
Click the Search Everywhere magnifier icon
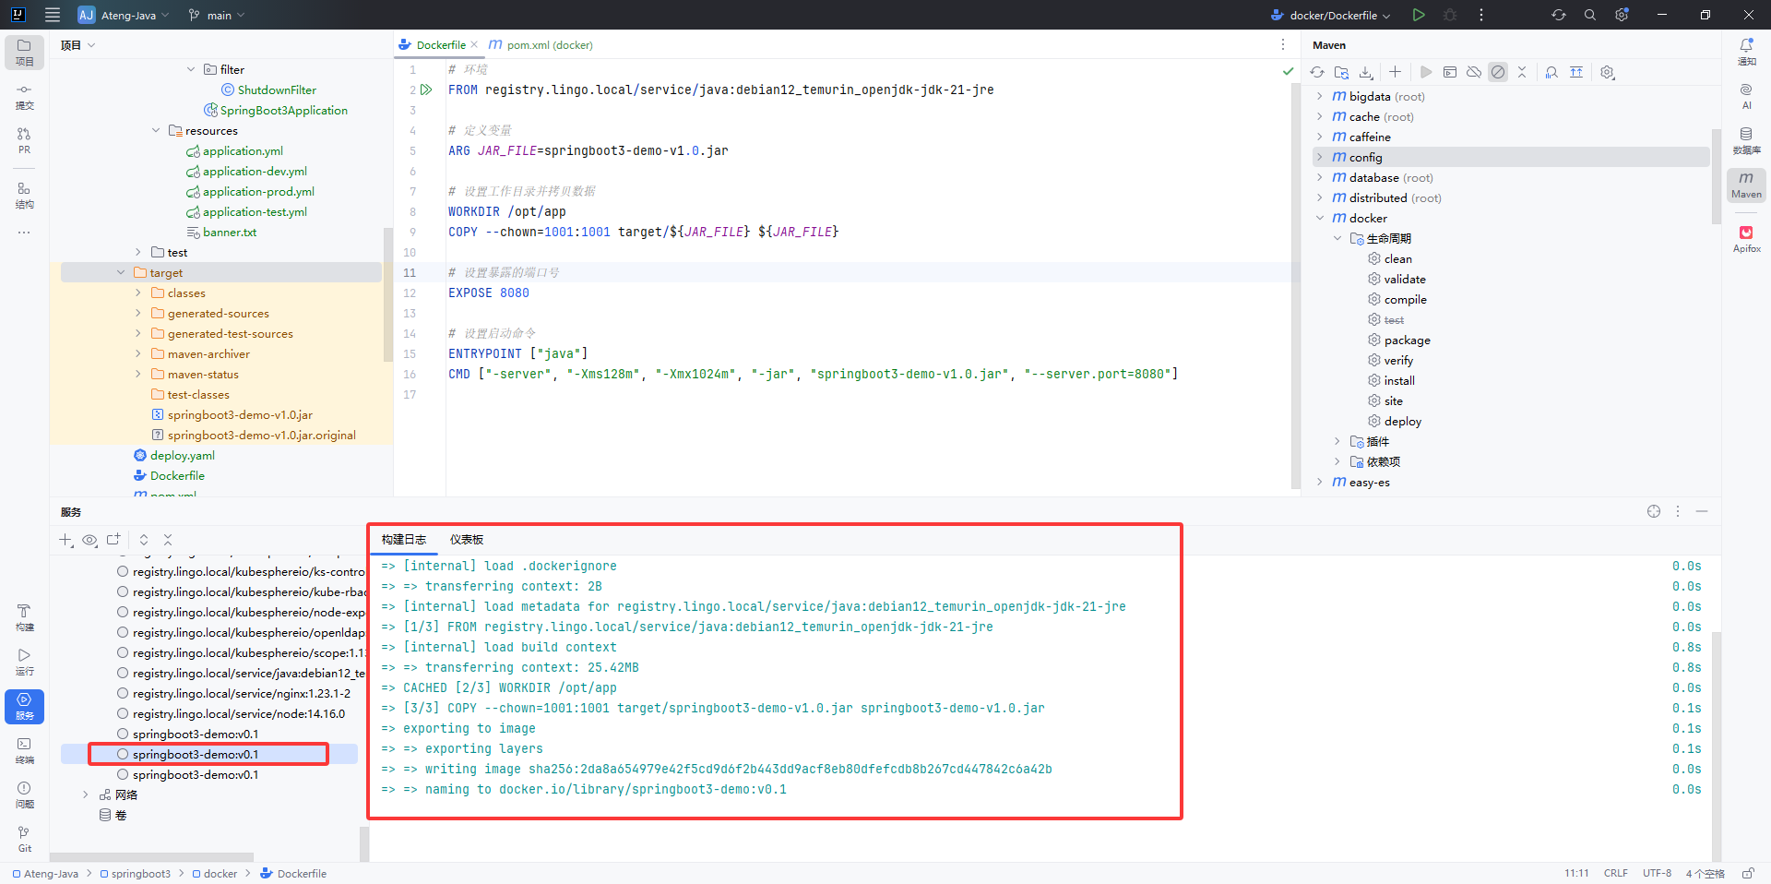[x=1590, y=15]
